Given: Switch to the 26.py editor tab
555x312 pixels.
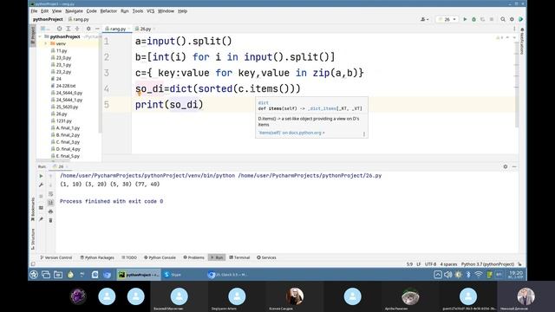Looking at the screenshot, I should coord(145,29).
